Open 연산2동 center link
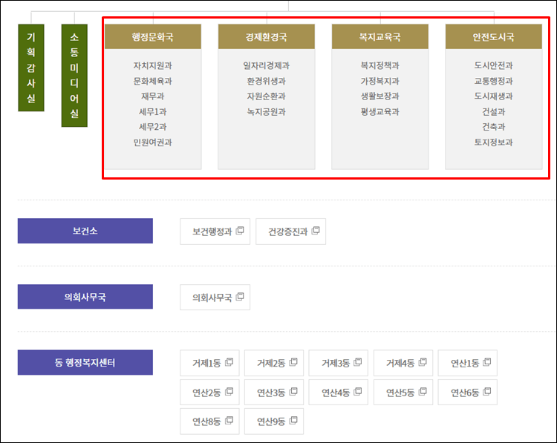 (x=209, y=393)
